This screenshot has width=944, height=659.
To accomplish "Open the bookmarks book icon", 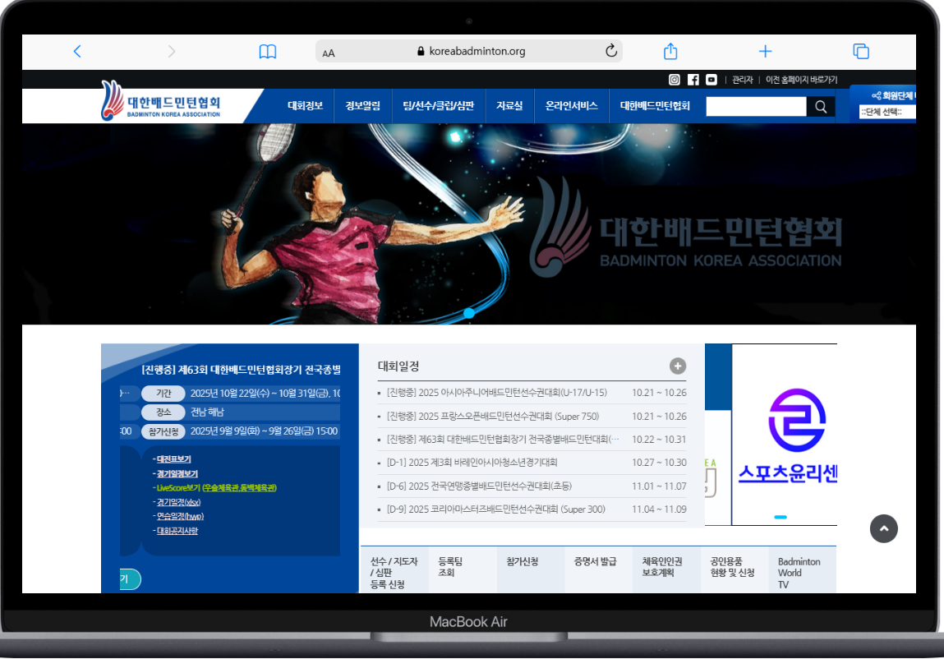I will (x=268, y=52).
